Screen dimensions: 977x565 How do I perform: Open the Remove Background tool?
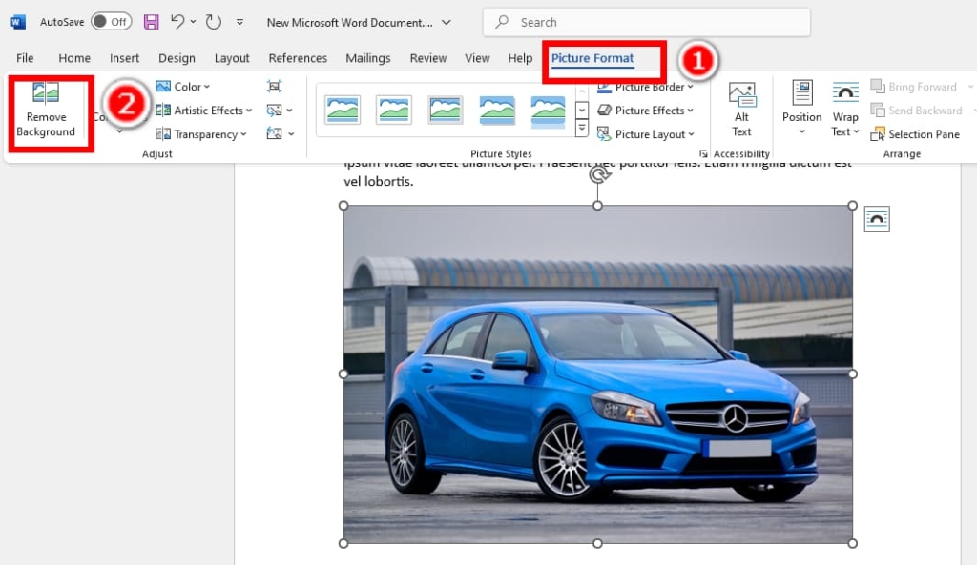(x=46, y=112)
